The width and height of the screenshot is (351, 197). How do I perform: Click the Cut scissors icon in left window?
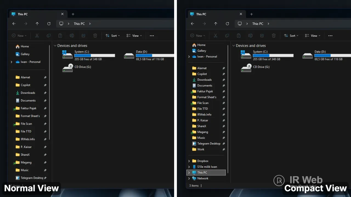point(37,36)
